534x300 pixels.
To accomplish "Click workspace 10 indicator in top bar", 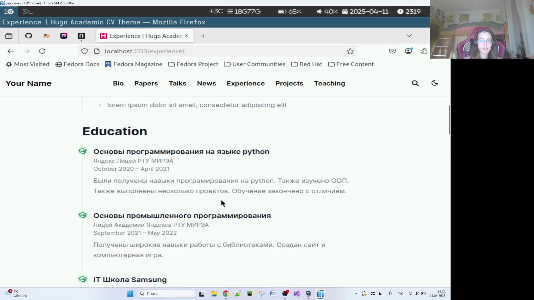I will (9, 11).
